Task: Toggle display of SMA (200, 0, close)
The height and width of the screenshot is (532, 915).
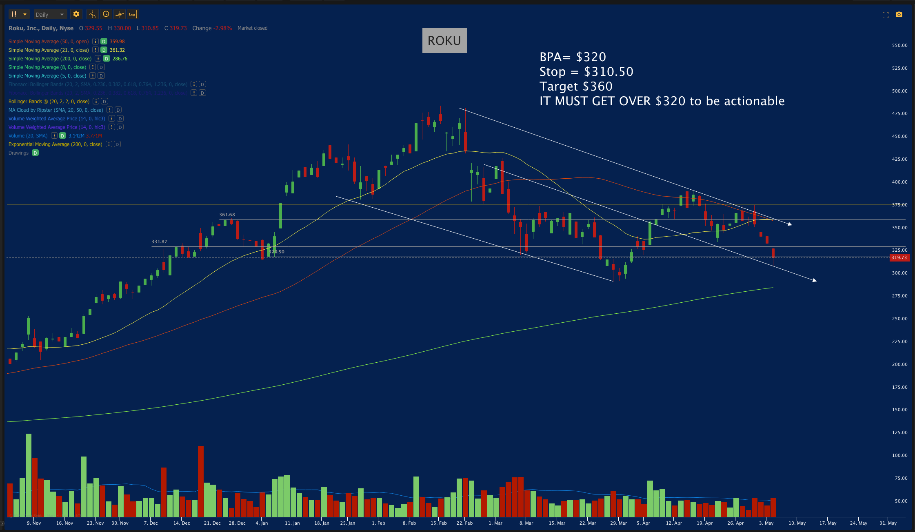Action: pos(107,58)
